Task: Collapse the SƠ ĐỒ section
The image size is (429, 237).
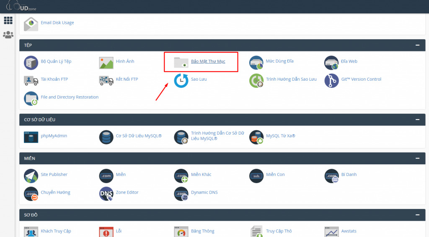Action: [x=417, y=215]
